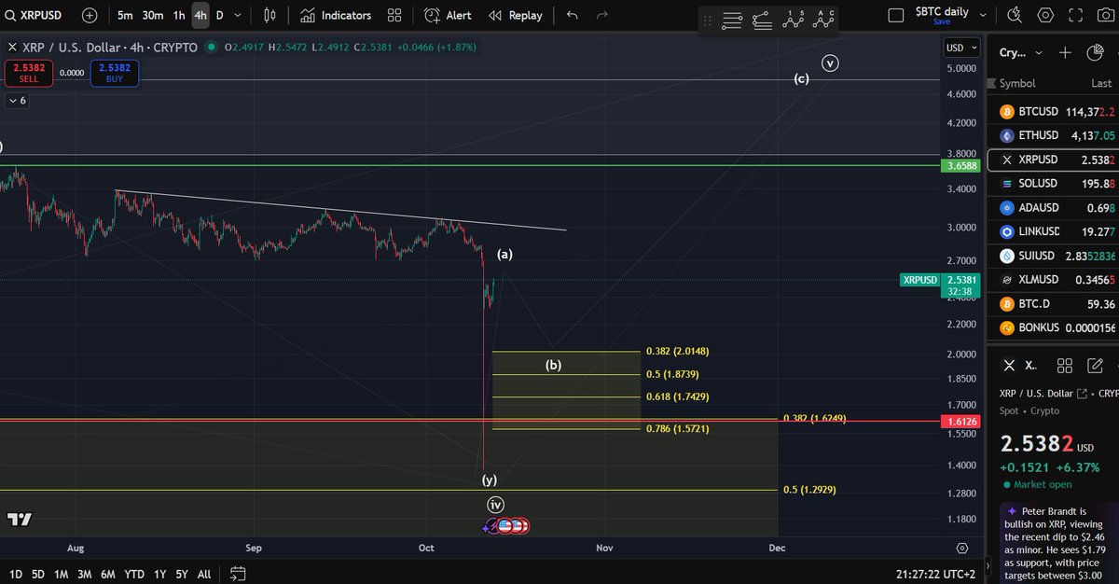This screenshot has width=1119, height=584.
Task: Open details panel grid view icon
Action: tap(1067, 365)
